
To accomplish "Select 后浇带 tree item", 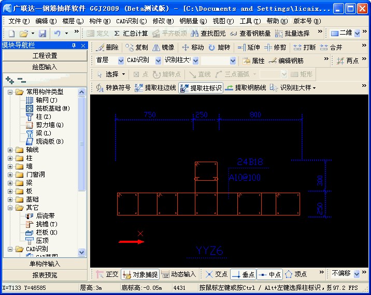I will coord(40,216).
